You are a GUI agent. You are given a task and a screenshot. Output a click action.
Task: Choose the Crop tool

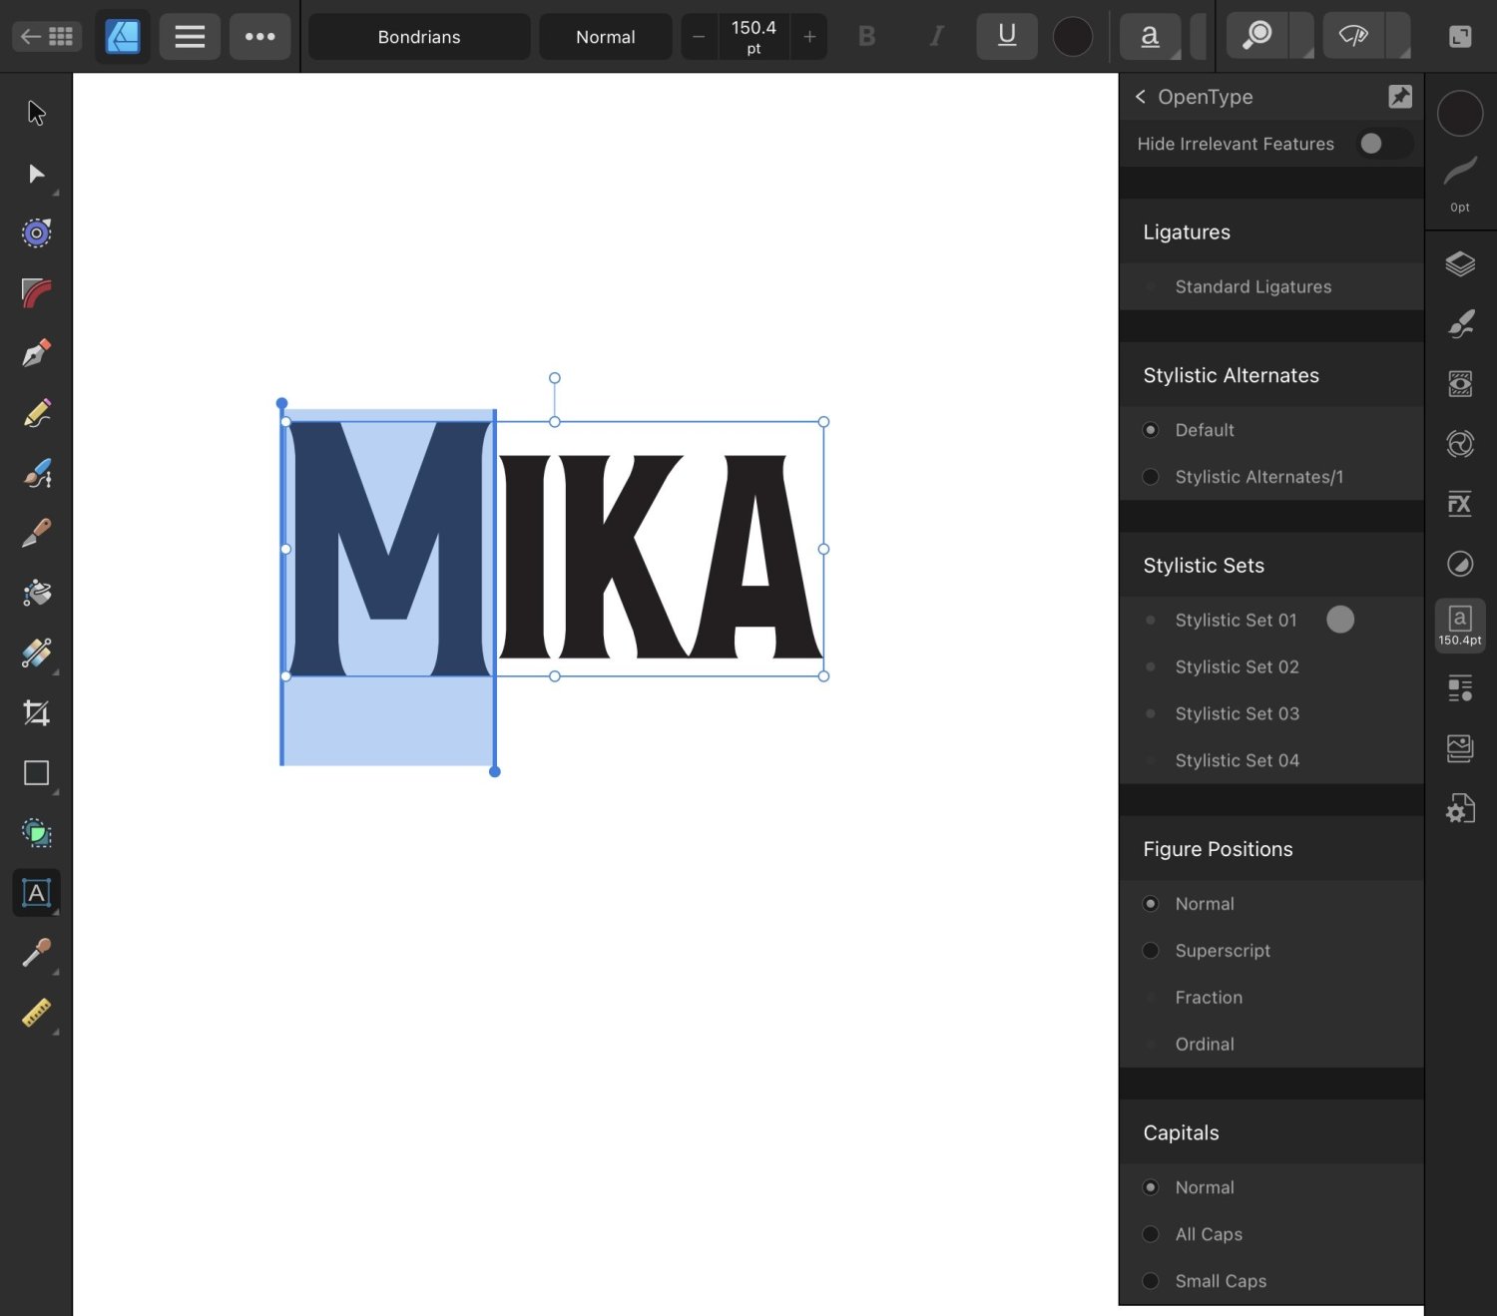[37, 713]
